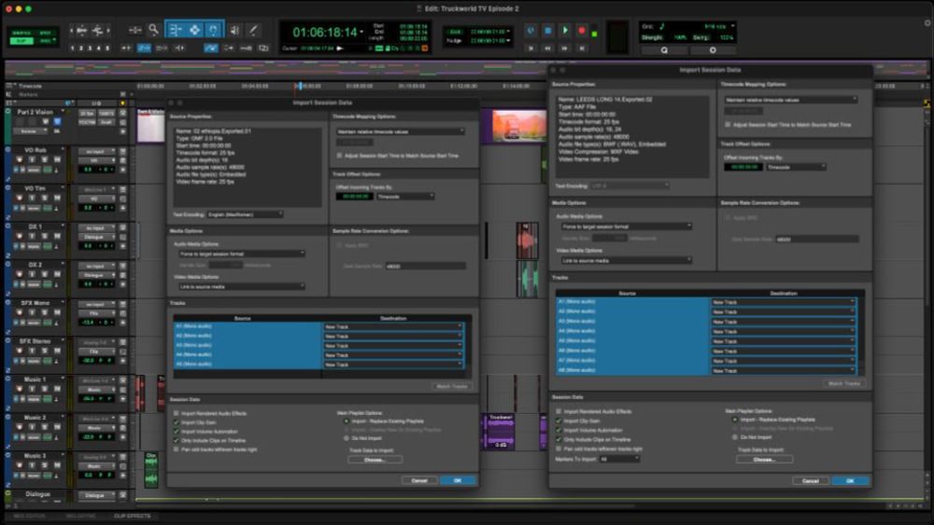This screenshot has width=934, height=525.
Task: Toggle Import Rendered Audio Effects in left dialog
Action: click(176, 413)
